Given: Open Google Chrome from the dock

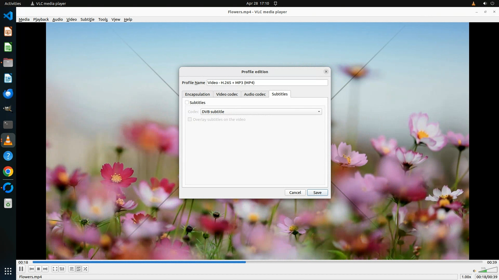Looking at the screenshot, I should point(8,172).
